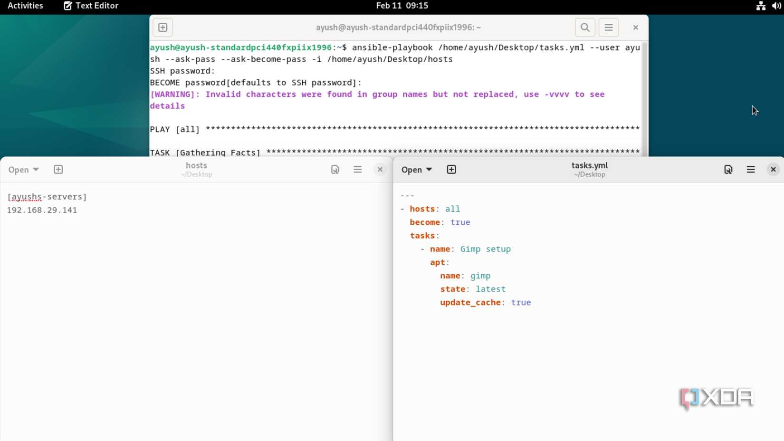Open find tool in hosts editor
The height and width of the screenshot is (441, 784).
[x=335, y=170]
